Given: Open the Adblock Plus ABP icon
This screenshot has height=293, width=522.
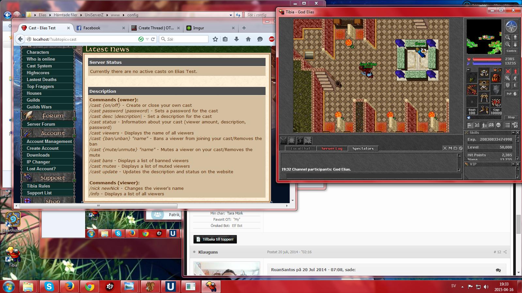Looking at the screenshot, I should click(x=271, y=39).
